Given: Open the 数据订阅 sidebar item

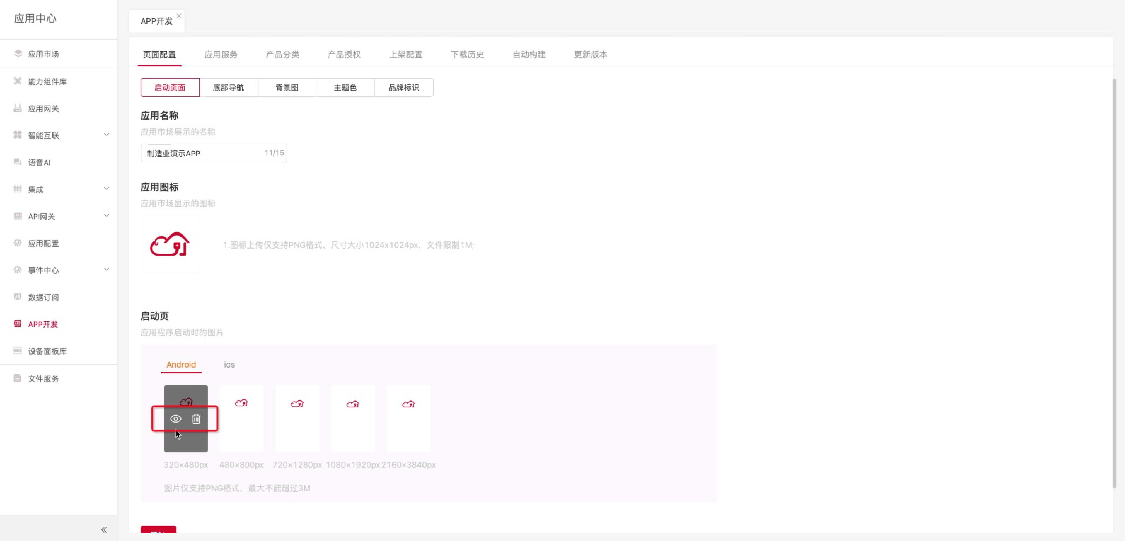Looking at the screenshot, I should (x=43, y=297).
